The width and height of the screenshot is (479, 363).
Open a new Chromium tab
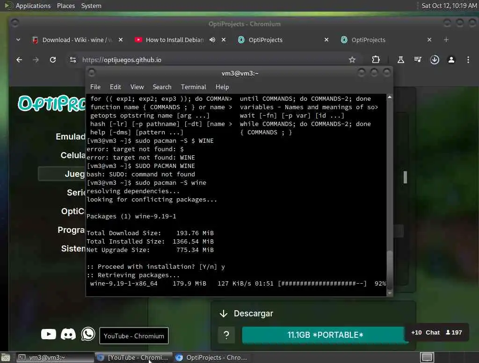coord(446,40)
